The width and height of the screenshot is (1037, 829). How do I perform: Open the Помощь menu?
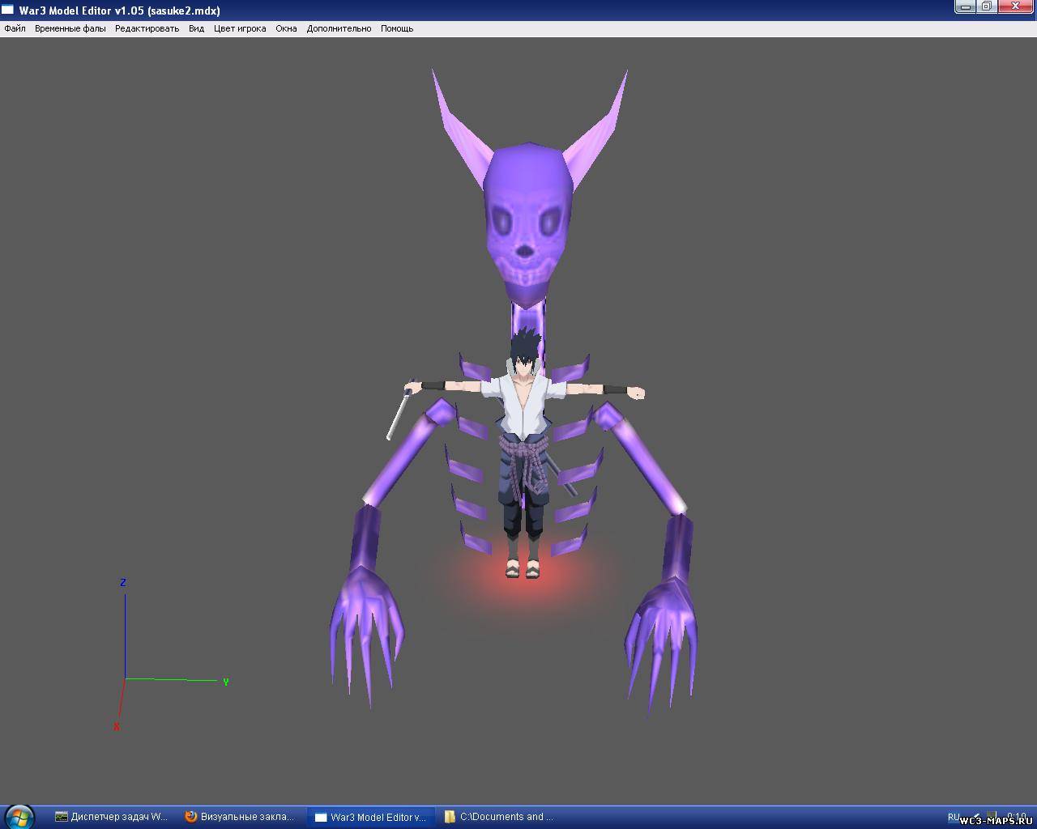point(397,28)
